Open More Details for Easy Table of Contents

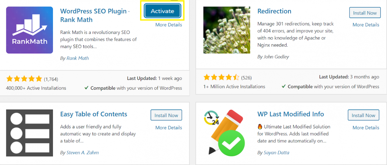pos(169,128)
